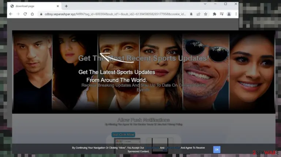Click the forward navigation arrow
This screenshot has width=281, height=157.
[x=18, y=14]
